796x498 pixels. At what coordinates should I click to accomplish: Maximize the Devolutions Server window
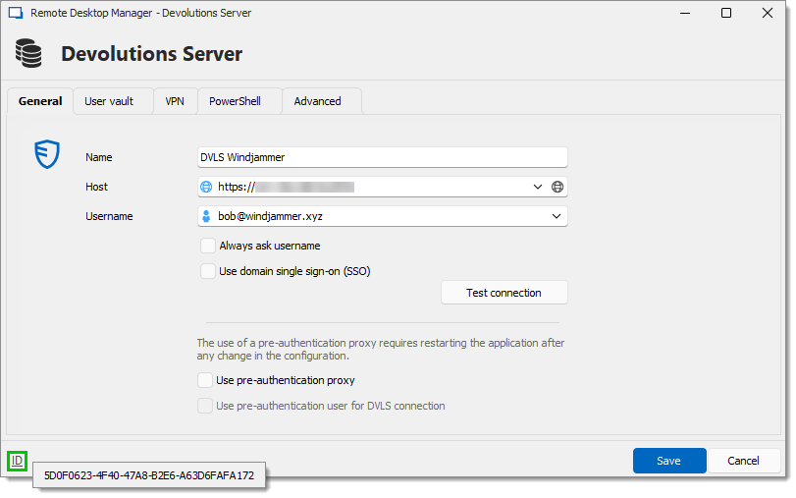click(x=726, y=13)
